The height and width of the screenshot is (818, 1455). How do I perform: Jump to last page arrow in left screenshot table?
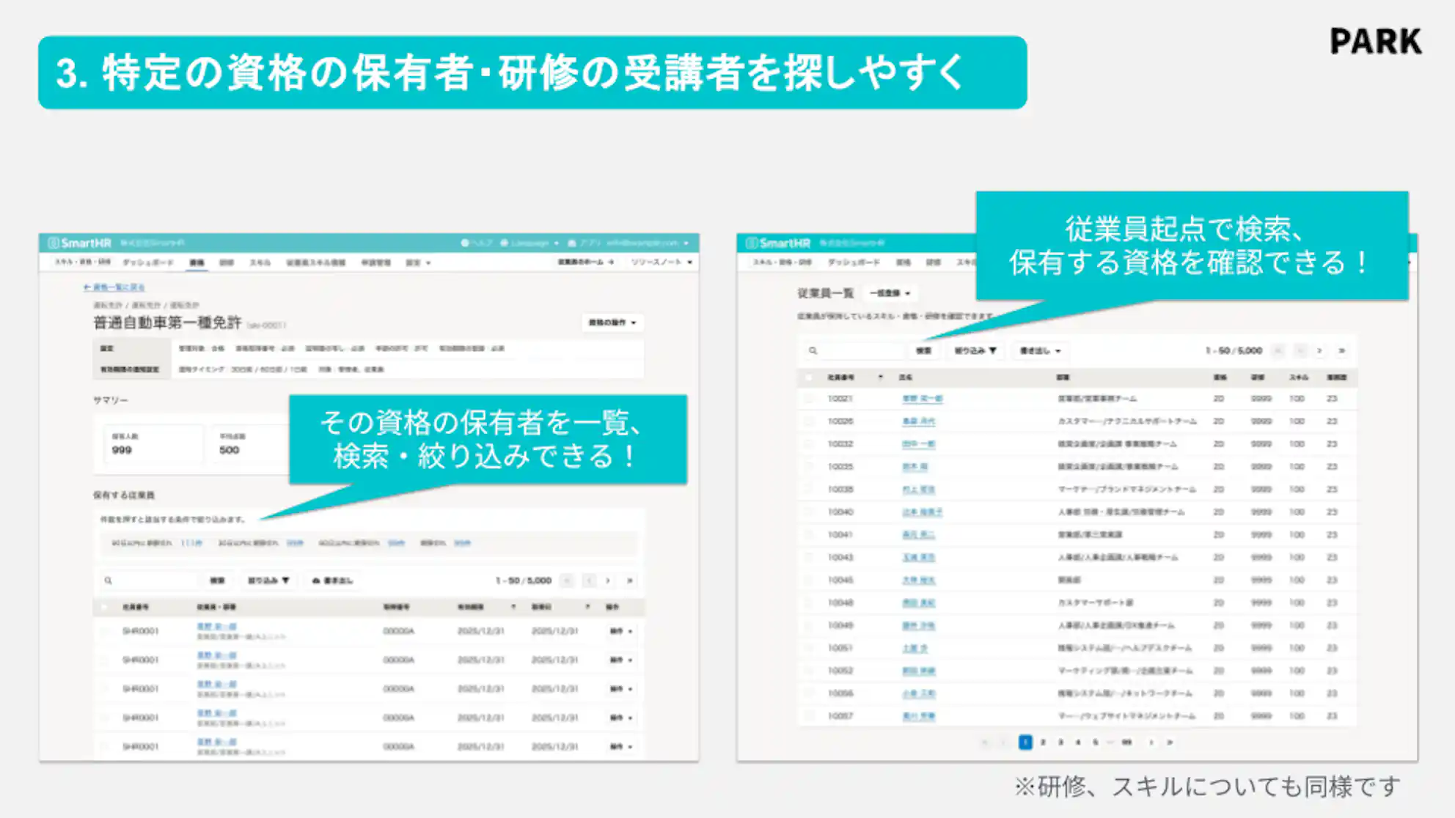coord(629,581)
